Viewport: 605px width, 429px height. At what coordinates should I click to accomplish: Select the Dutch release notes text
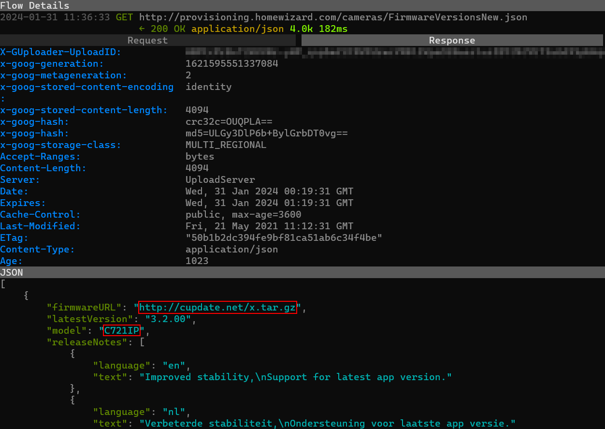327,424
